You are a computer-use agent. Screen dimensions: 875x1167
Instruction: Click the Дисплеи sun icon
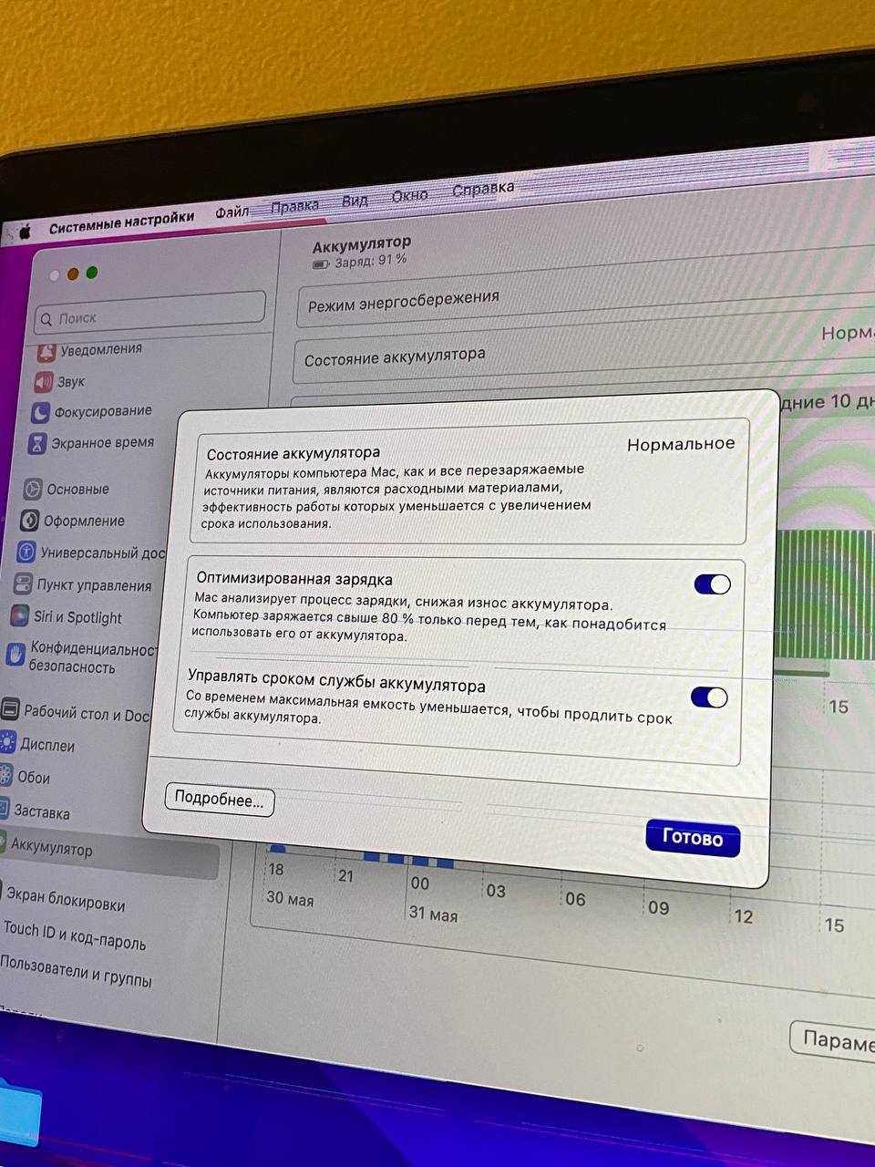point(7,741)
